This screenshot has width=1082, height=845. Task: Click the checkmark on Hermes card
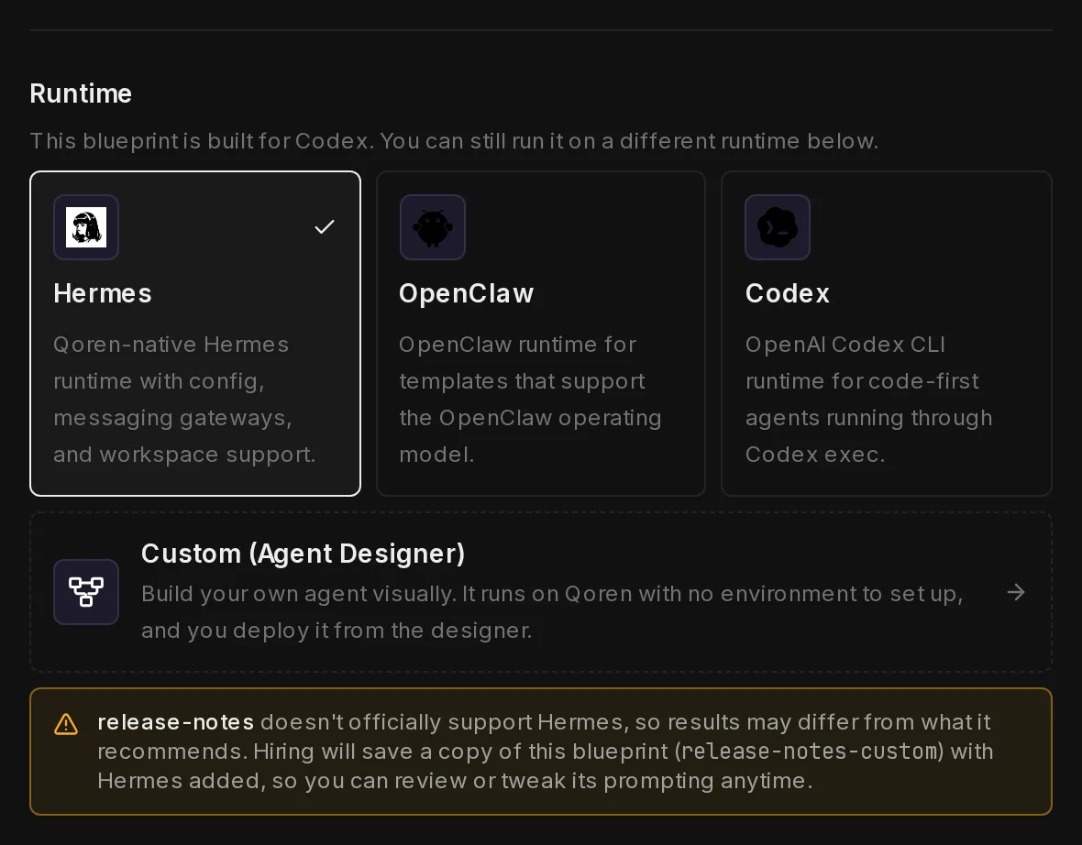[325, 227]
